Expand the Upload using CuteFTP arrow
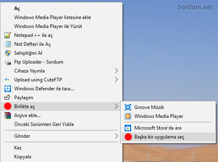 (x=117, y=80)
